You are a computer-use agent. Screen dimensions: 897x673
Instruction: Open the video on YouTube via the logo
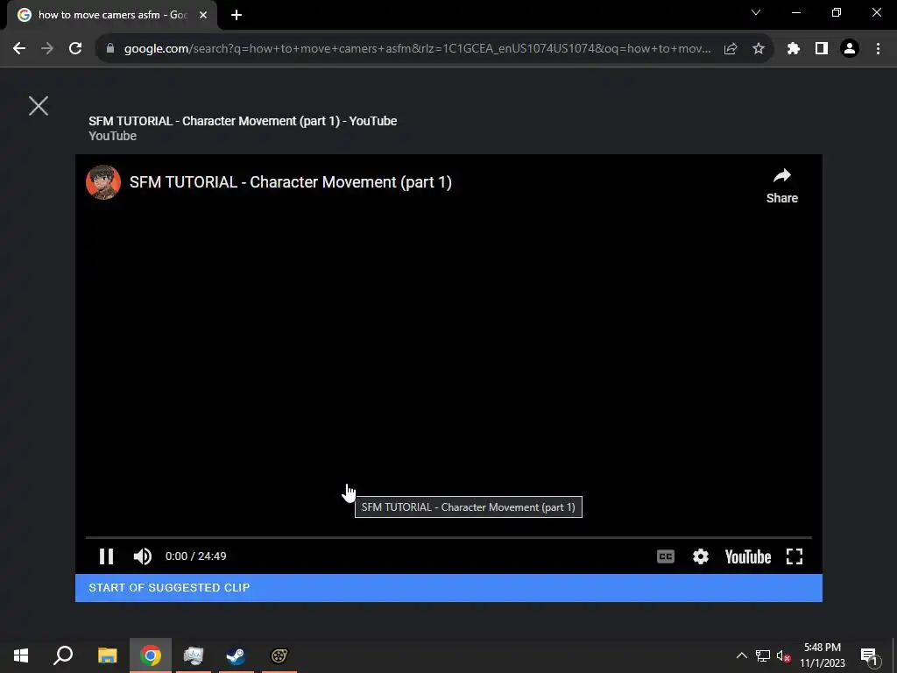(748, 556)
